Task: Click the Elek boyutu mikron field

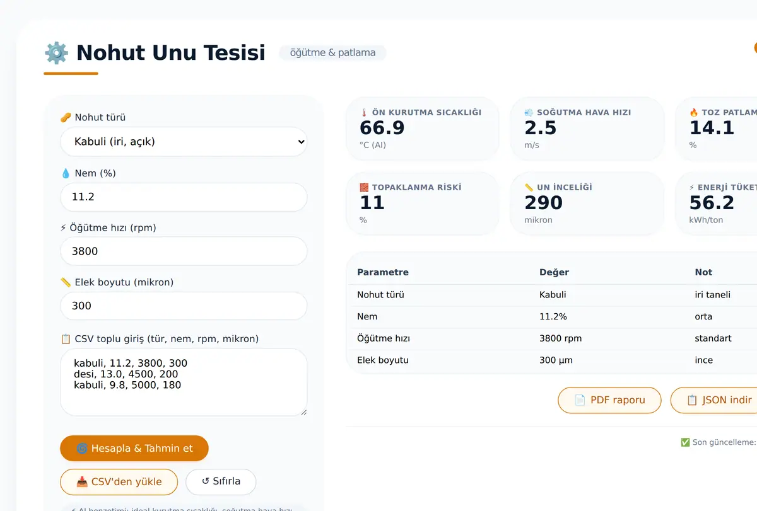Action: click(184, 306)
